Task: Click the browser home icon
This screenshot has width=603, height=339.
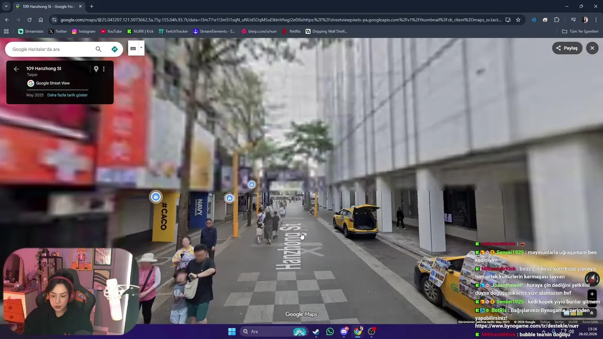Action: click(x=41, y=20)
